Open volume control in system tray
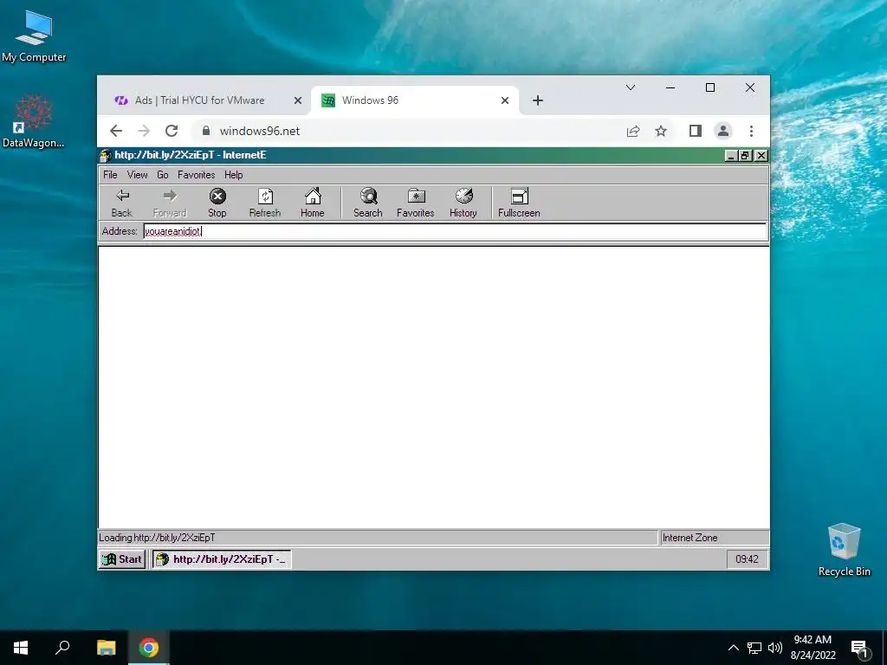The width and height of the screenshot is (887, 665). tap(775, 648)
